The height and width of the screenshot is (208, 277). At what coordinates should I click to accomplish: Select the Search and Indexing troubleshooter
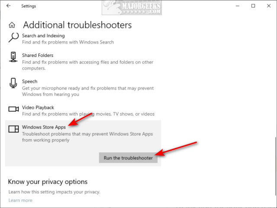[43, 36]
